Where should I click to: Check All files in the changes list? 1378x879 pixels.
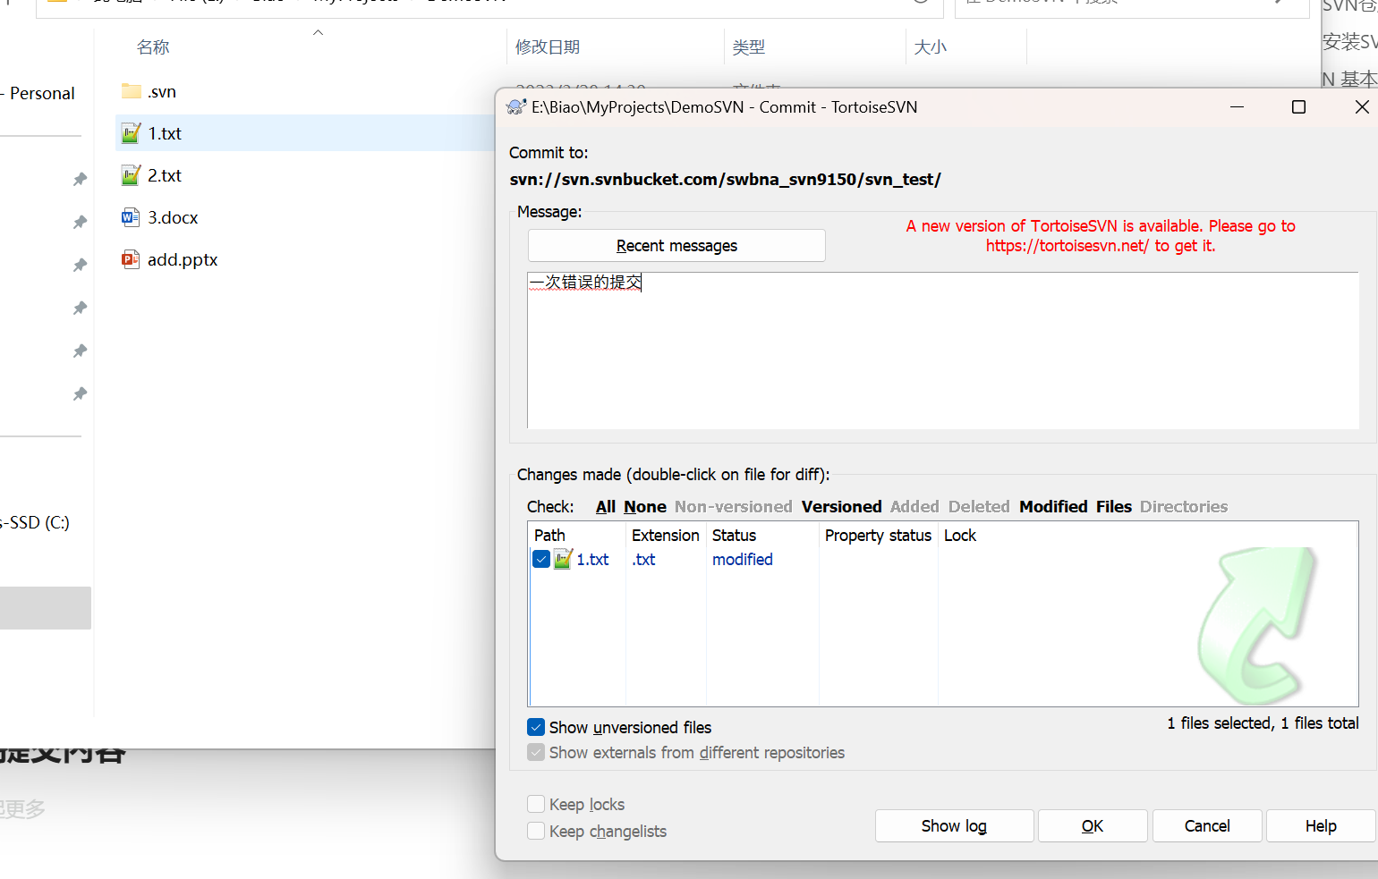coord(606,507)
